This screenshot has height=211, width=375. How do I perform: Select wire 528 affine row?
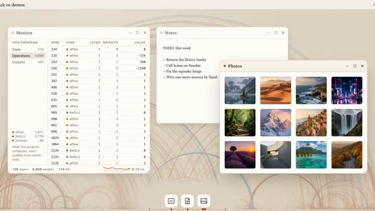tap(99, 93)
